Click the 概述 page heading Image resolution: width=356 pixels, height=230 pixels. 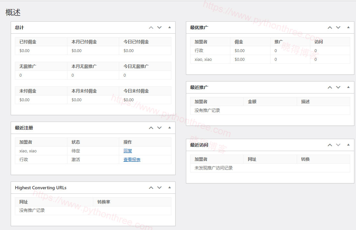13,12
